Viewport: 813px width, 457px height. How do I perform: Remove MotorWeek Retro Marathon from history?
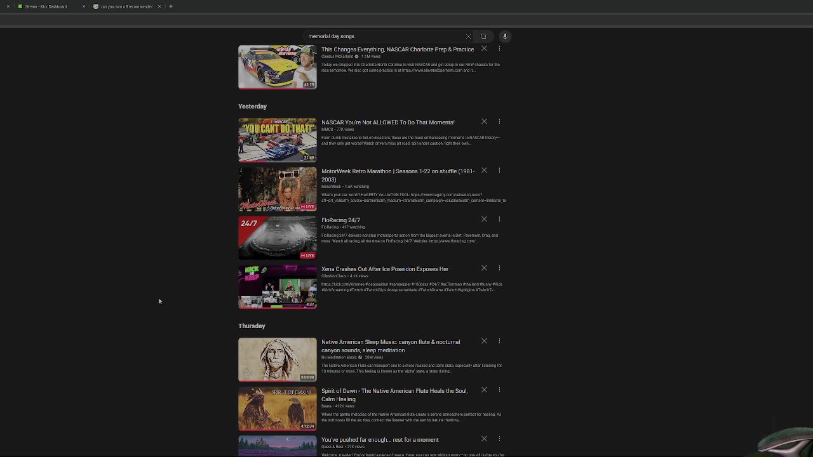(x=484, y=170)
